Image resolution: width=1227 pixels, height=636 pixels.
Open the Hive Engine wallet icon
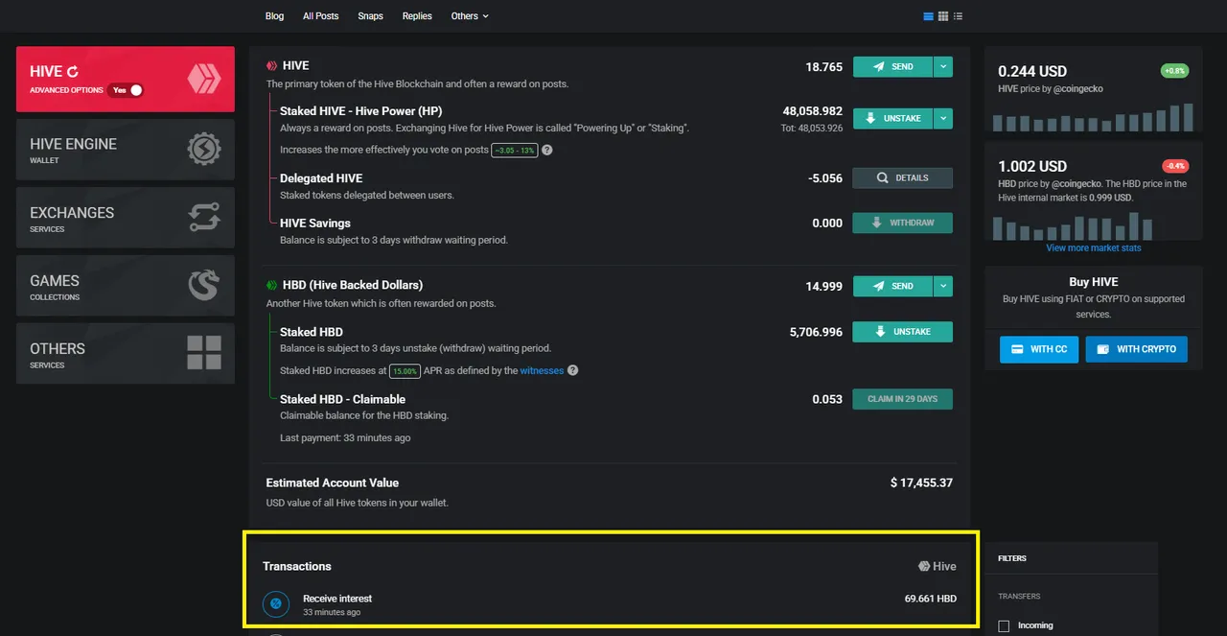203,149
